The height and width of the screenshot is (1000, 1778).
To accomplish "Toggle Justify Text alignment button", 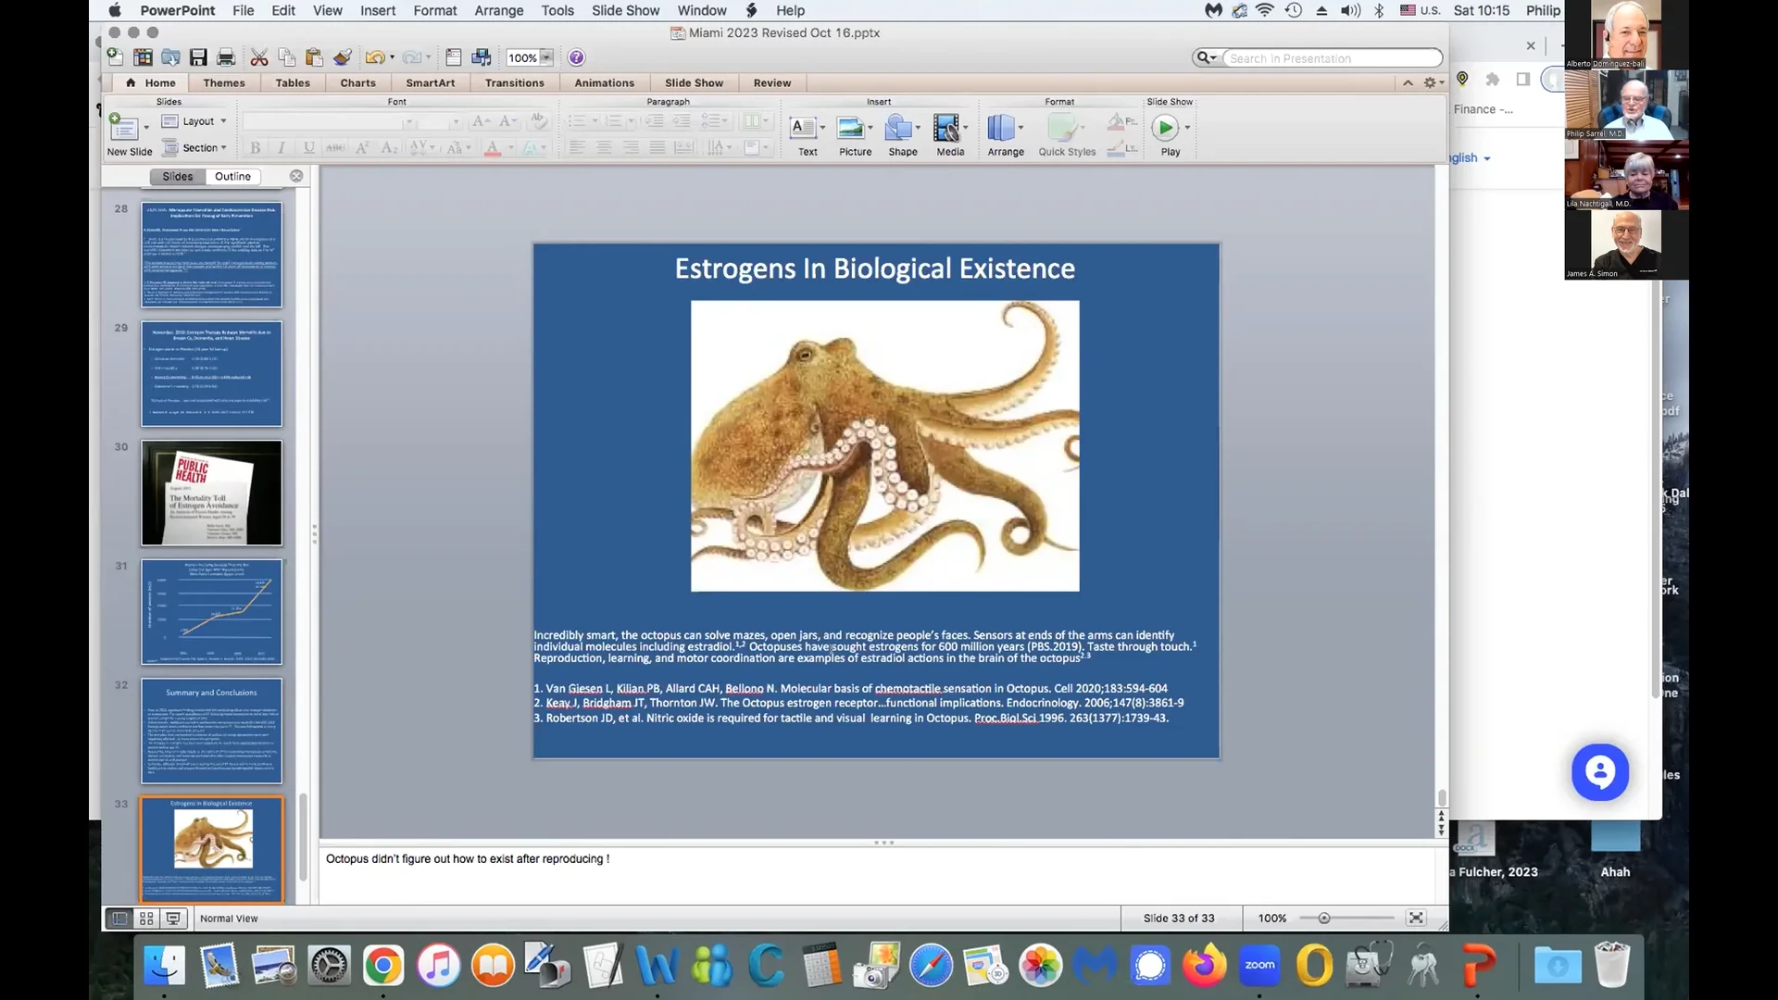I will [x=657, y=147].
